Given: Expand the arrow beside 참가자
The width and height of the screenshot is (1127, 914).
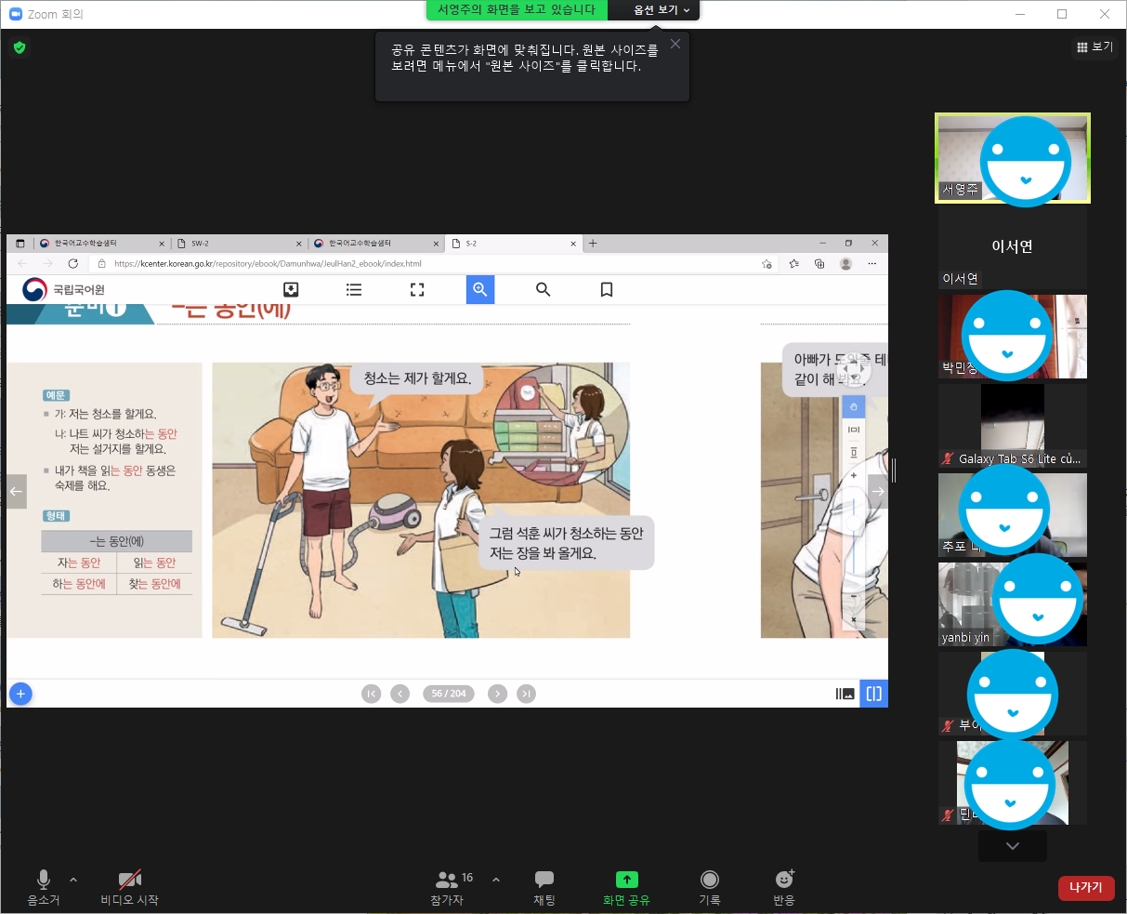Looking at the screenshot, I should click(496, 880).
